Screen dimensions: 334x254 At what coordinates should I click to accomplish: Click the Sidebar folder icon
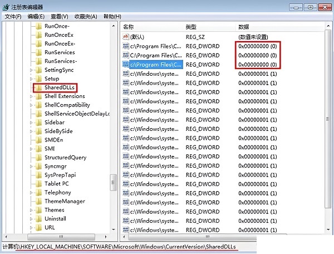pyautogui.click(x=39, y=123)
